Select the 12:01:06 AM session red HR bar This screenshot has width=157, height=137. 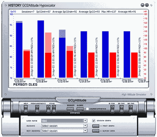[48, 55]
